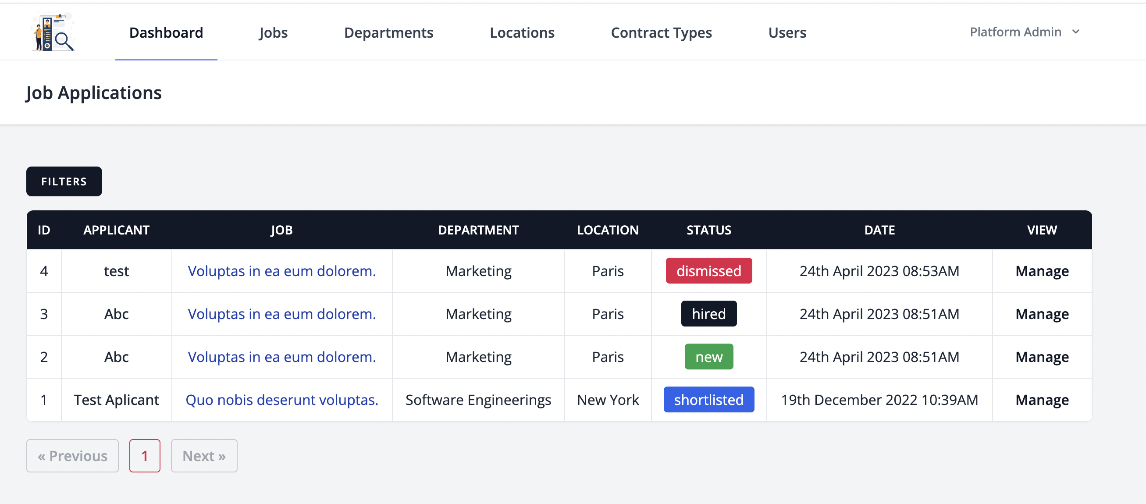The width and height of the screenshot is (1146, 504).
Task: Manage Test Aplicant's application
Action: pyautogui.click(x=1042, y=400)
